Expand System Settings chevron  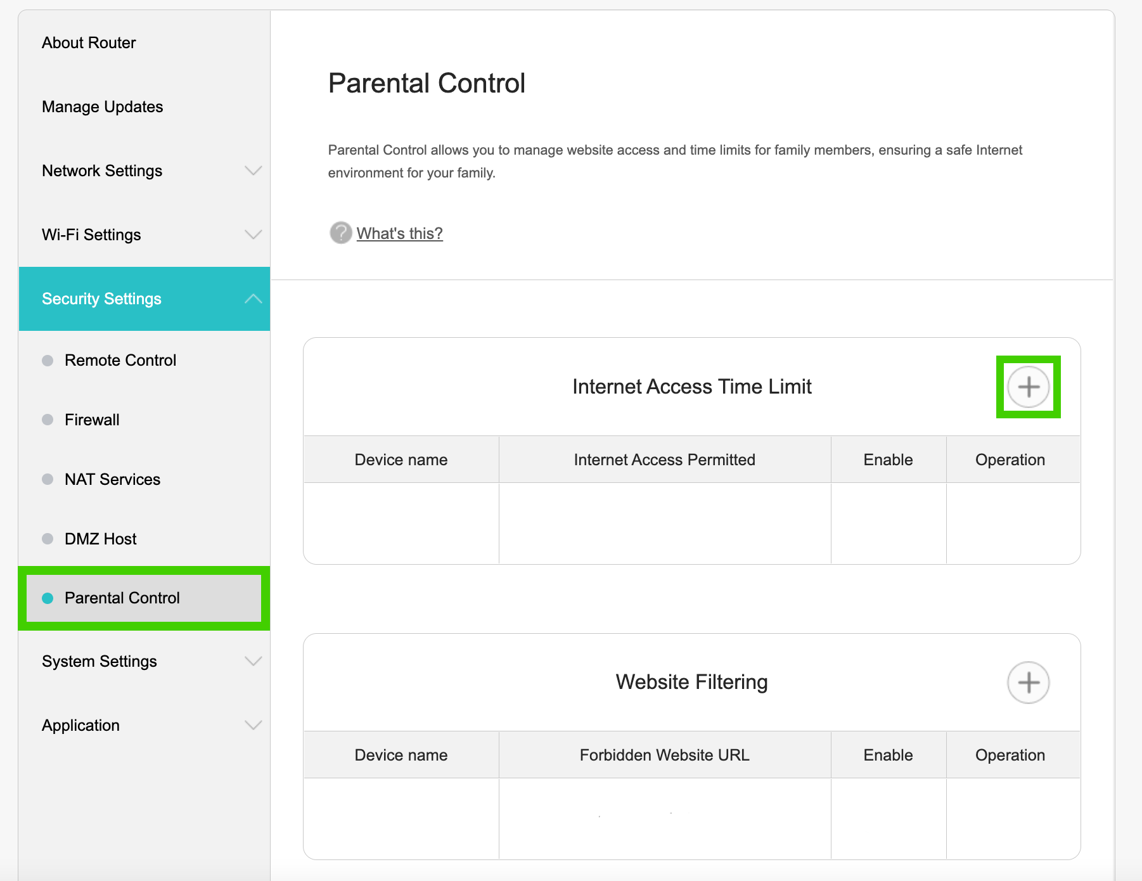(x=253, y=661)
